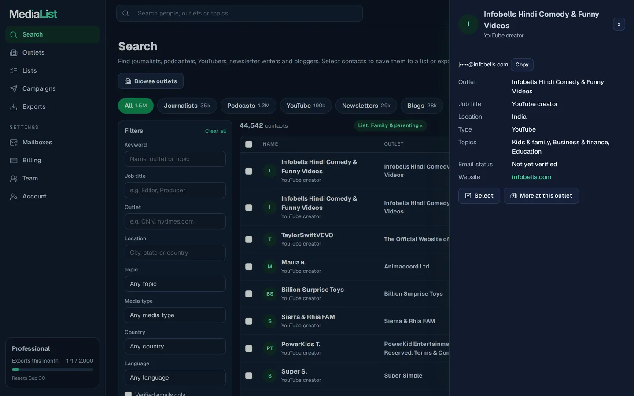Click the exports usage progress bar
Screen dimensions: 634x396
(x=52, y=370)
